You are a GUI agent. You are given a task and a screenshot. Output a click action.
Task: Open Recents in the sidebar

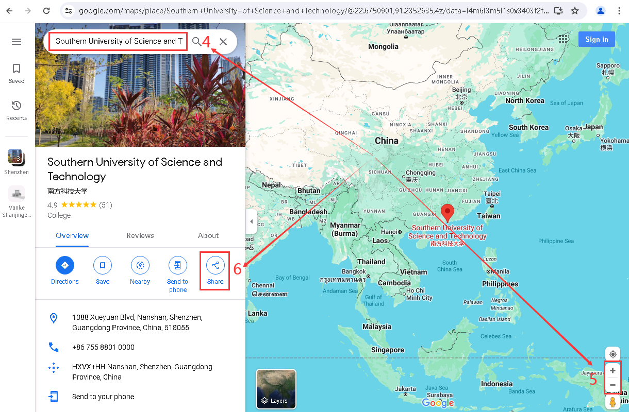pos(16,110)
